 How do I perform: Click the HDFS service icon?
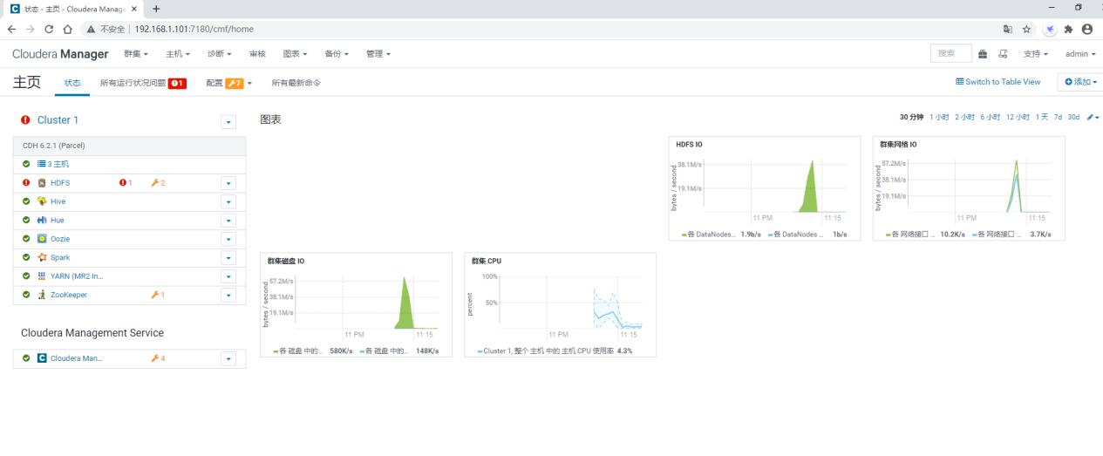[x=42, y=183]
